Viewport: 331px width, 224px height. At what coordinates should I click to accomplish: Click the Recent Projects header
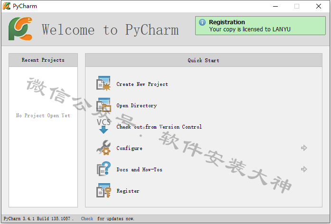pyautogui.click(x=43, y=60)
